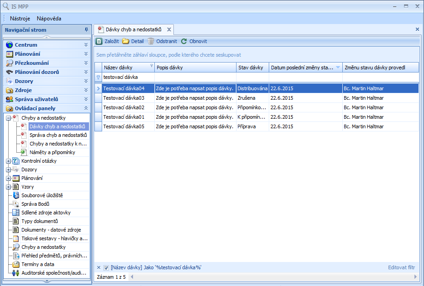Open Chyby a nedostatky k n... tree item
Screen dimensions: 424x286
(58, 144)
